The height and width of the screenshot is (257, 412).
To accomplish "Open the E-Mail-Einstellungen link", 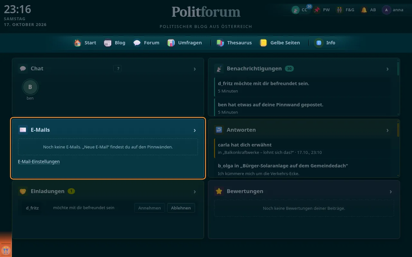I will point(39,162).
